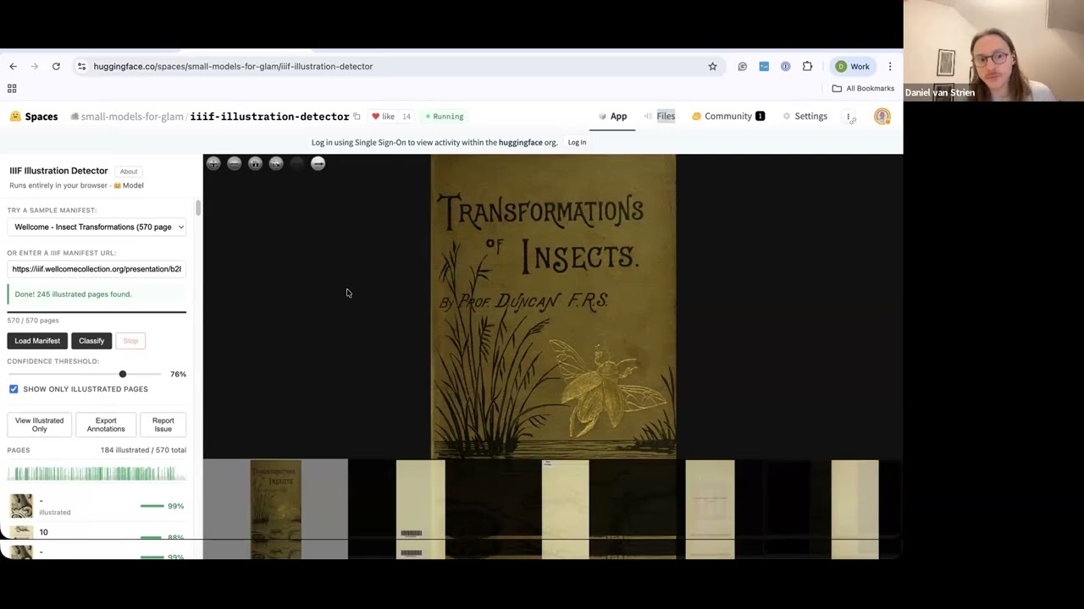The image size is (1084, 609).
Task: Open the Chrome three-dot menu
Action: (889, 66)
